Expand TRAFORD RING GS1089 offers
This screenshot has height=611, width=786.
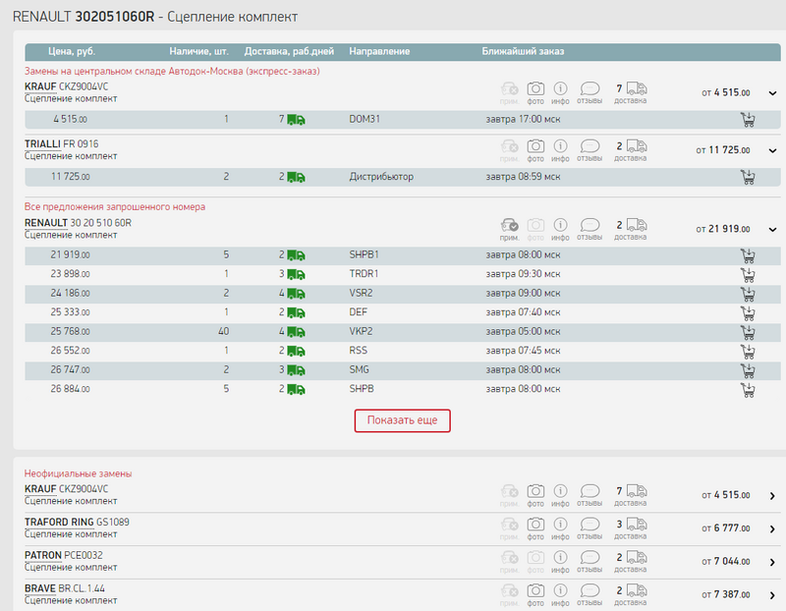pyautogui.click(x=772, y=529)
